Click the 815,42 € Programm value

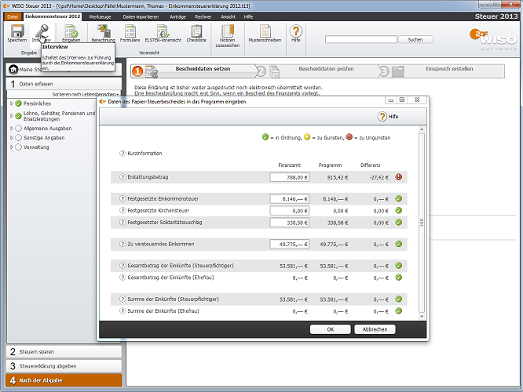click(338, 177)
